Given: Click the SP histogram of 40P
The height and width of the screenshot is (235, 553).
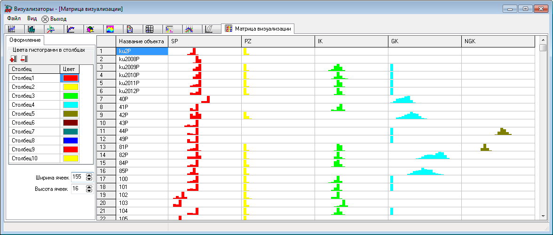Looking at the screenshot, I should click(x=205, y=99).
